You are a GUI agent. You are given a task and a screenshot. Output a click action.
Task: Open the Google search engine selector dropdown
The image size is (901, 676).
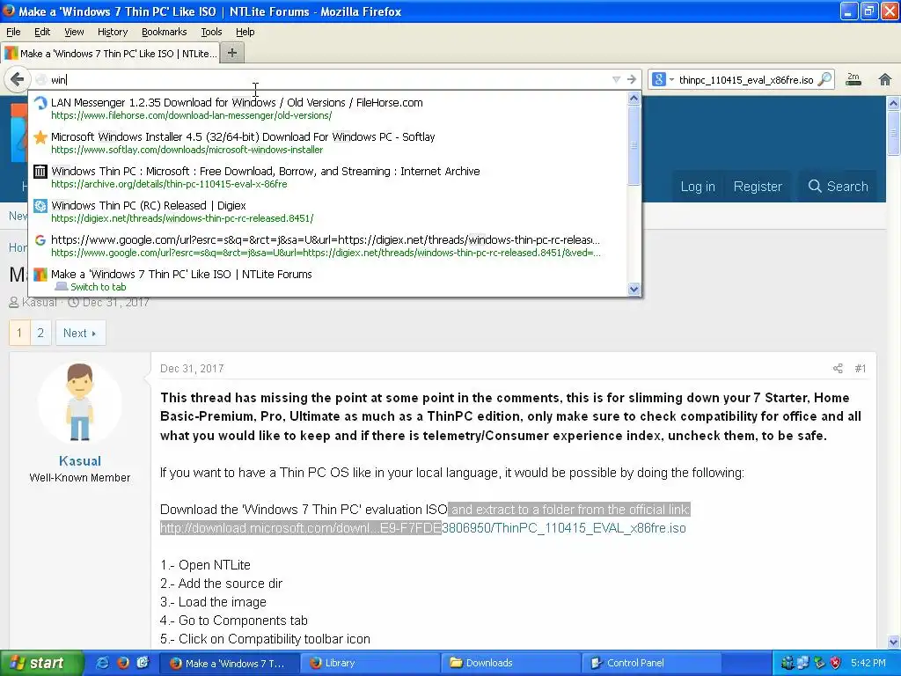pos(663,79)
